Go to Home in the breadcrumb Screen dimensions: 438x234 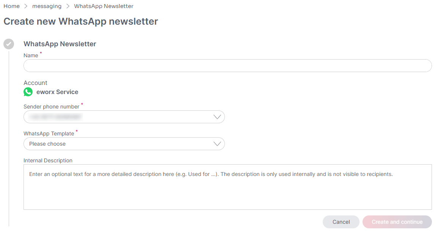coord(11,6)
